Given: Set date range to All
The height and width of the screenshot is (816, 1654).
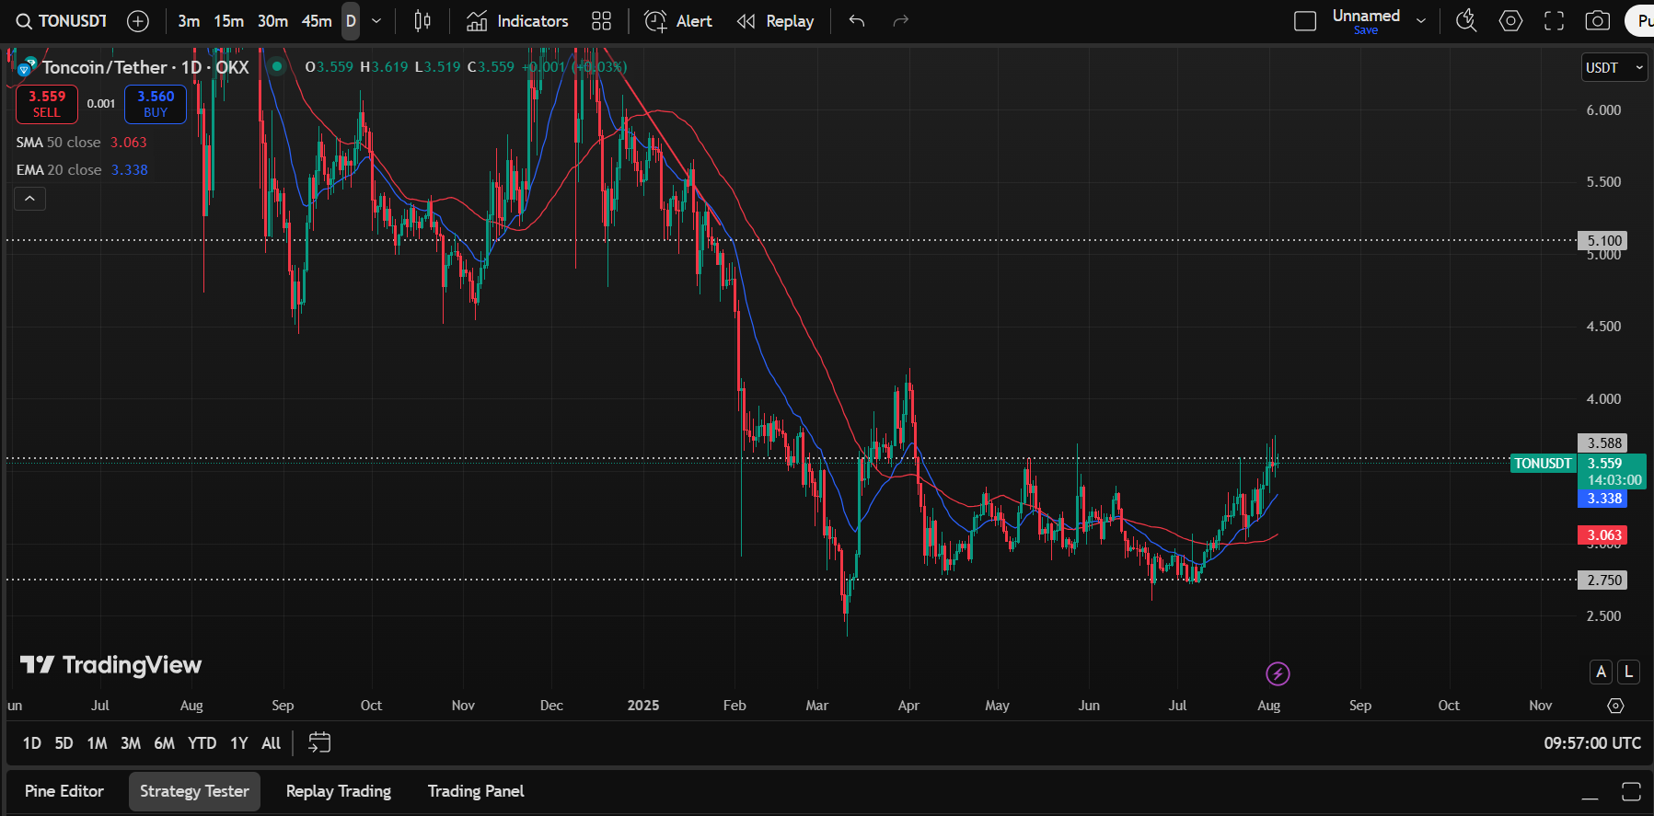Looking at the screenshot, I should [272, 743].
